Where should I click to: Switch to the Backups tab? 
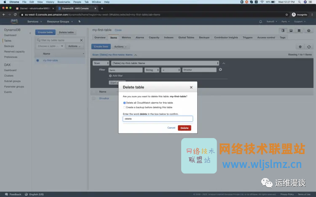tap(204, 37)
